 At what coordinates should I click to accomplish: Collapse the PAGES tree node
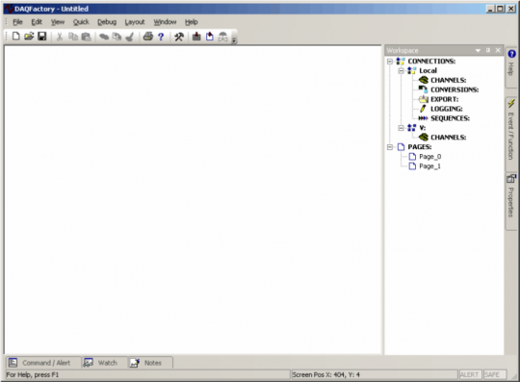pyautogui.click(x=390, y=147)
